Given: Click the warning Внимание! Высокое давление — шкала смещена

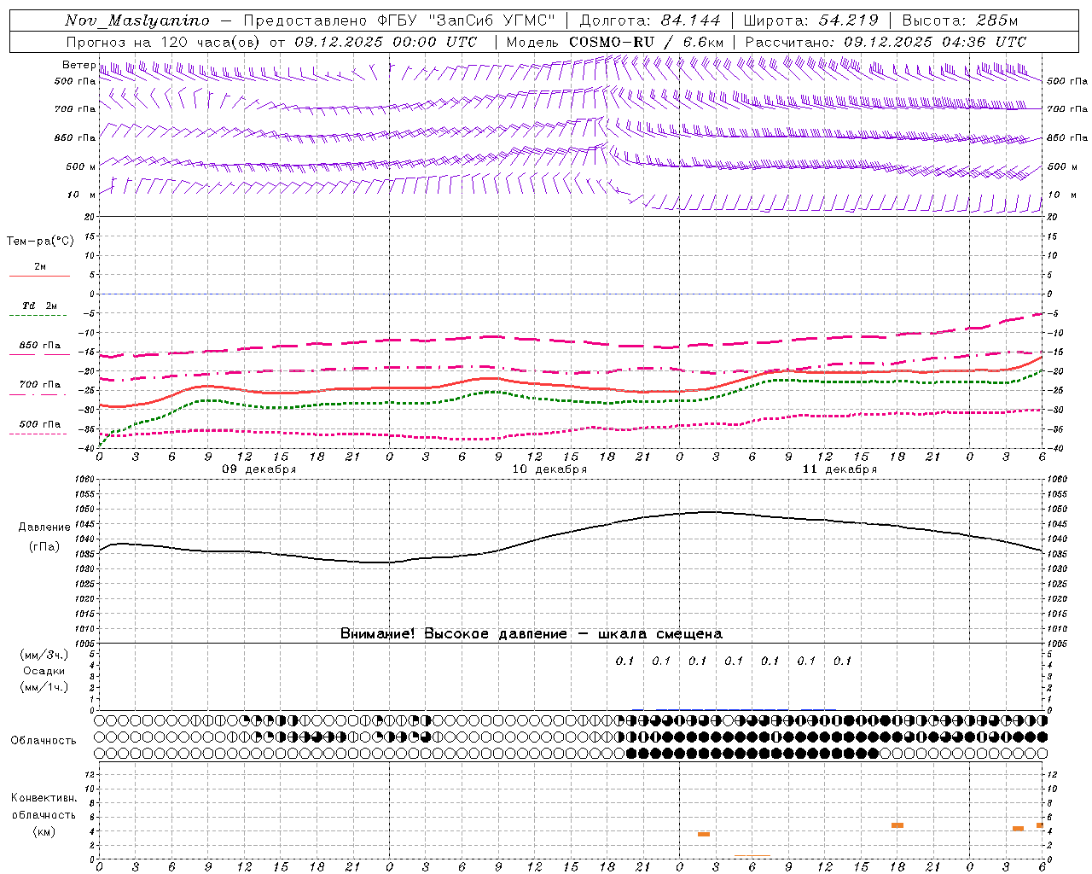Looking at the screenshot, I should (x=531, y=633).
